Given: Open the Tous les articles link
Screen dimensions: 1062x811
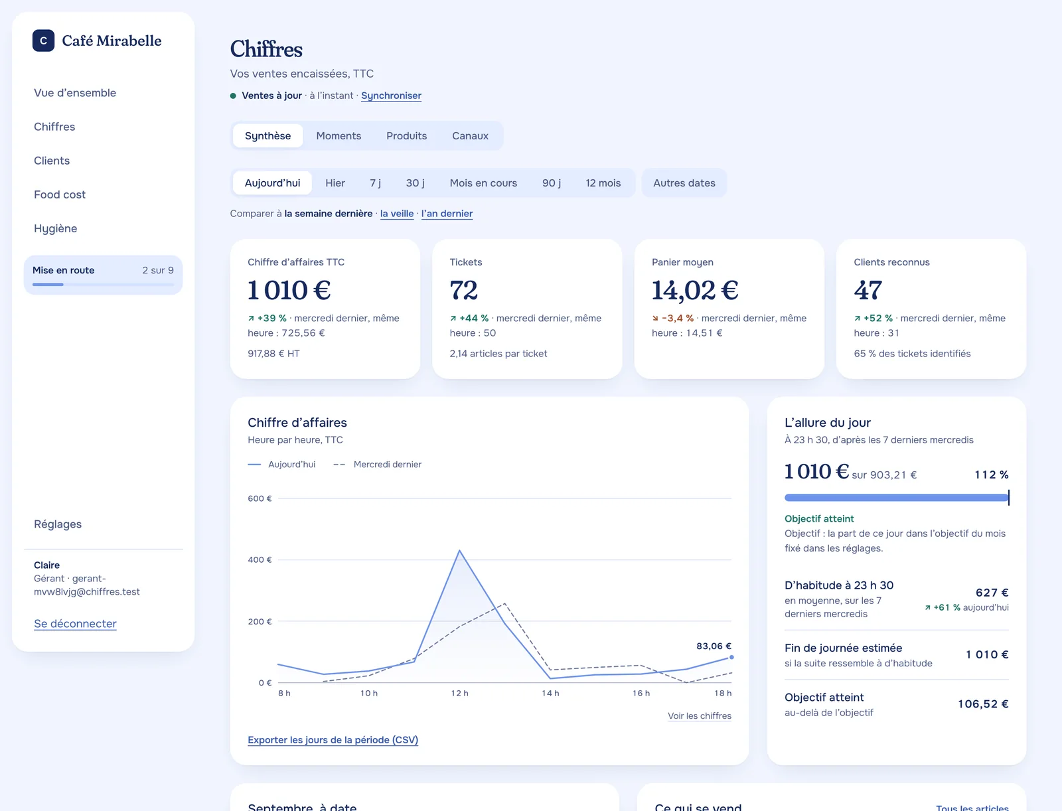Looking at the screenshot, I should click(x=972, y=807).
